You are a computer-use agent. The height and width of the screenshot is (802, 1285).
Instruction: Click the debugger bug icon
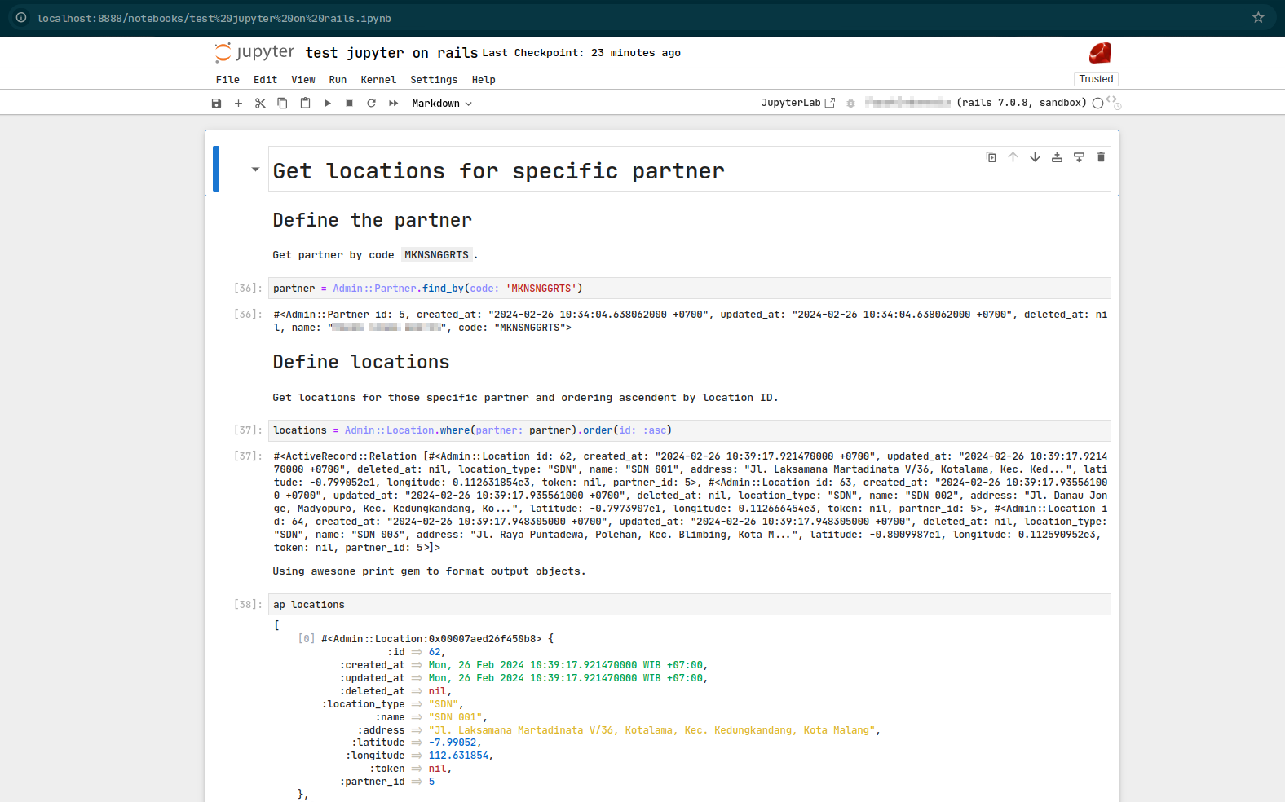(850, 104)
